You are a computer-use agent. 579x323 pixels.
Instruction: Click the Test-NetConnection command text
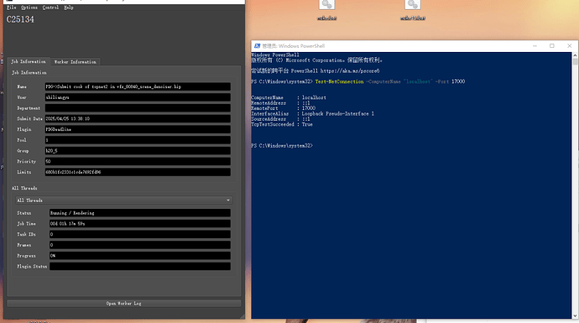pos(339,81)
